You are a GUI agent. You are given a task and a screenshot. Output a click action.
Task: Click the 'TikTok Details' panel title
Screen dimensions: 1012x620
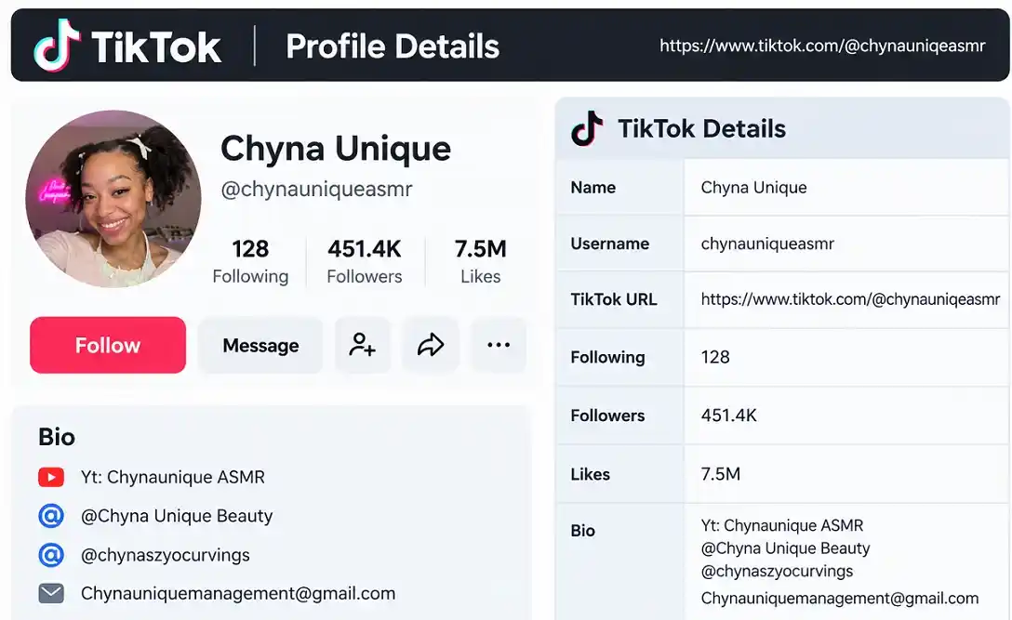(x=701, y=129)
